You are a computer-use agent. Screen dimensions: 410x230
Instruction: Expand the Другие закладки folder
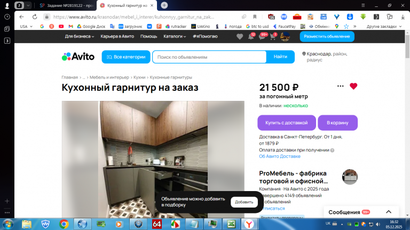coord(384,26)
